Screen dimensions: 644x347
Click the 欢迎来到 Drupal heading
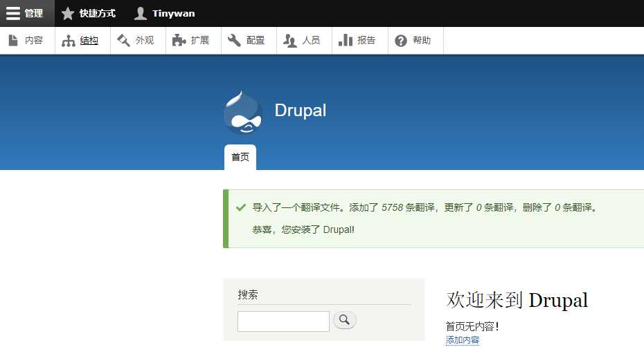[x=517, y=300]
